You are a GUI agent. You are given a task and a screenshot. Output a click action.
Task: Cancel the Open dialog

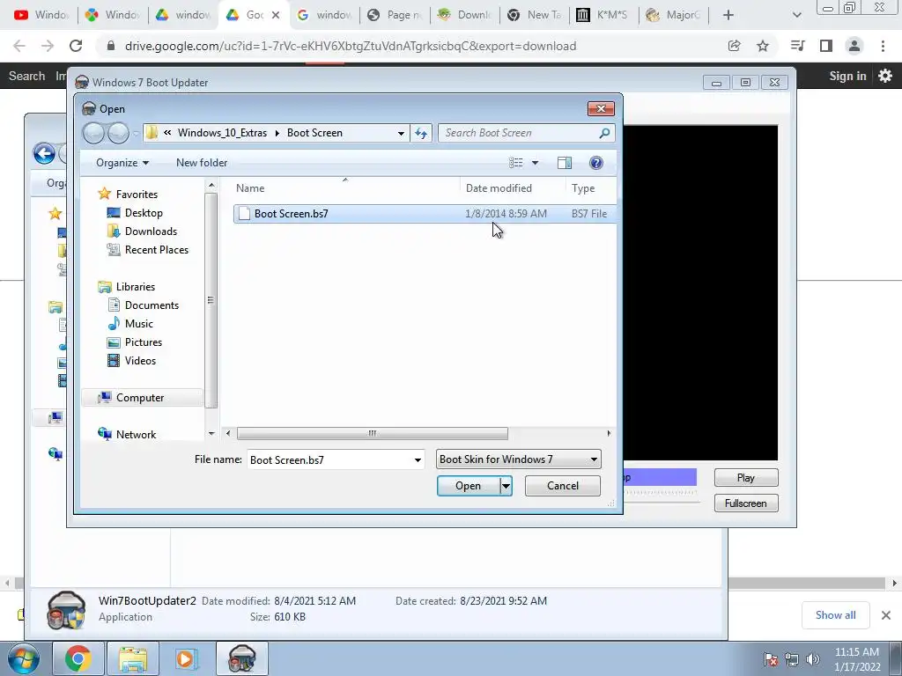pos(563,486)
